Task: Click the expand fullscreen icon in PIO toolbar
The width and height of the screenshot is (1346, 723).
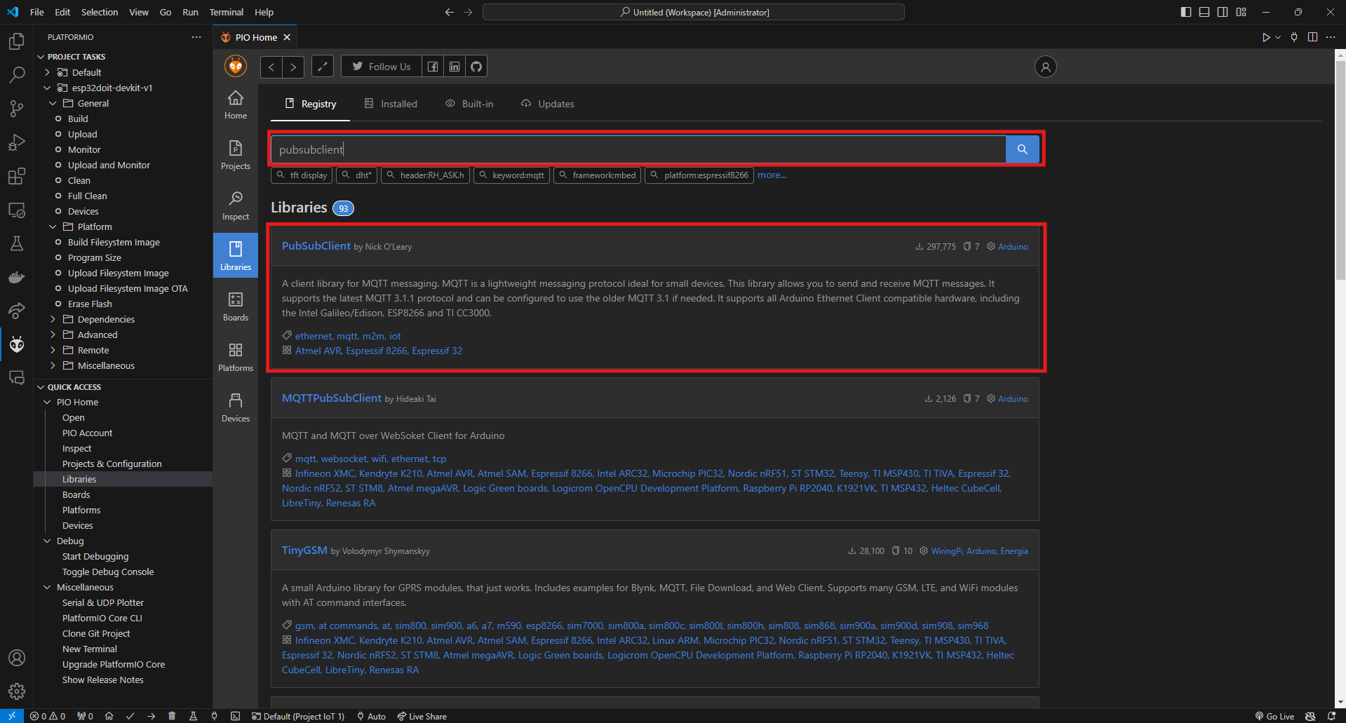Action: pos(323,67)
